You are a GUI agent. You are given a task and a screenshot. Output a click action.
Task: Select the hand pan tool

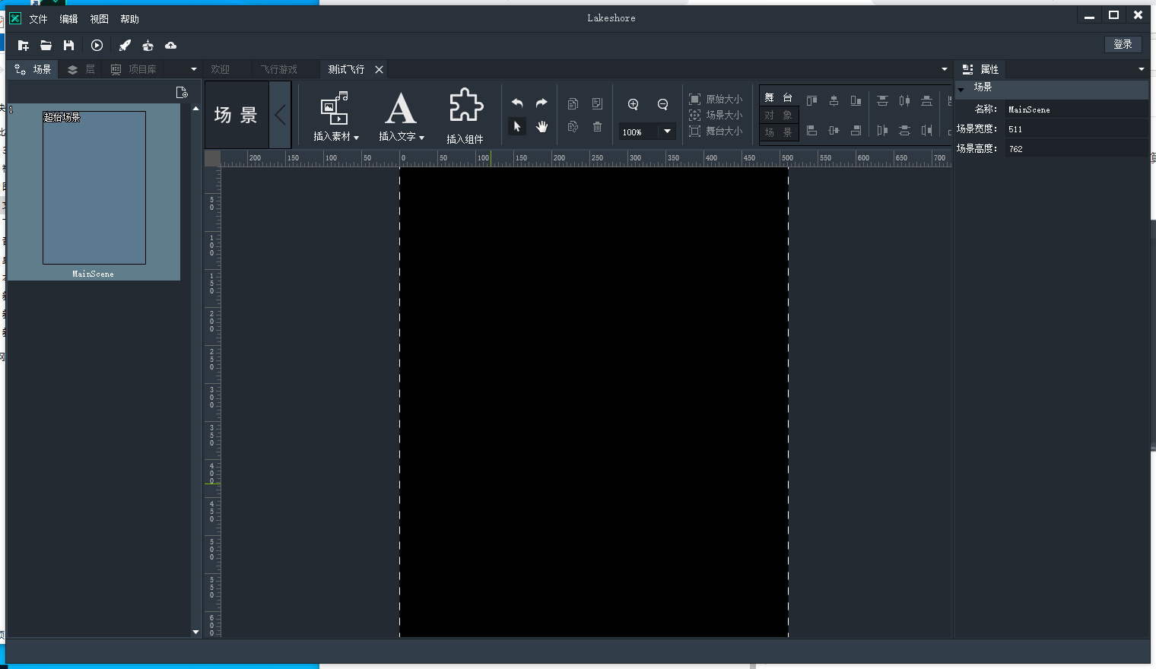click(541, 127)
